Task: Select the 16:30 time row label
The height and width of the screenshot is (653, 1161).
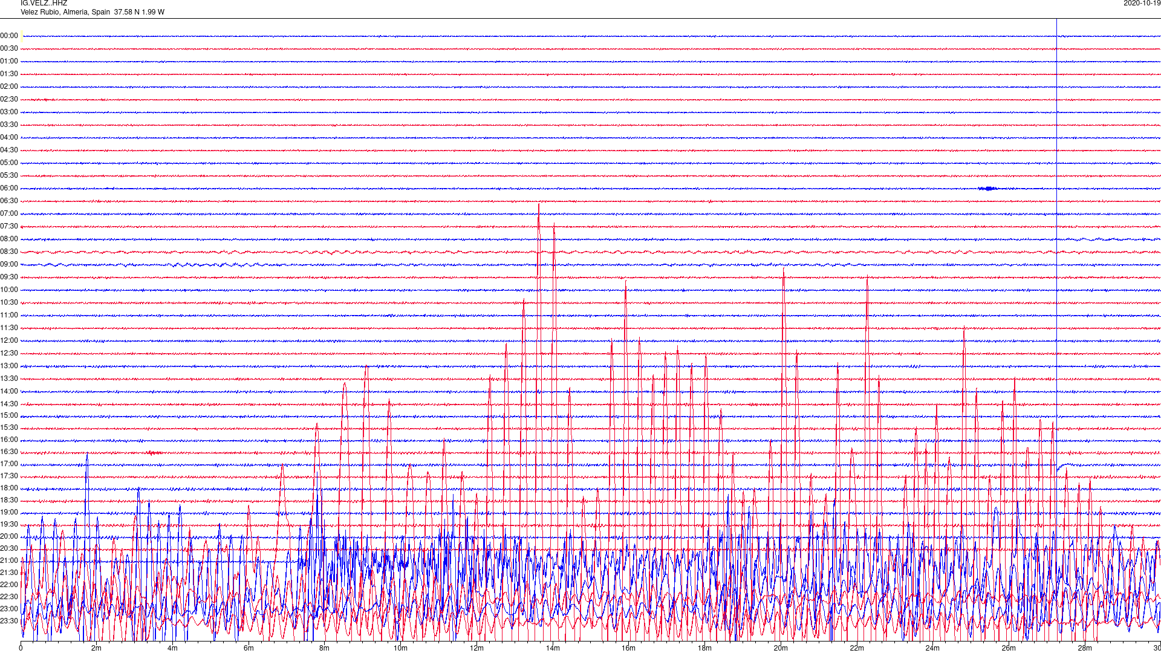Action: tap(9, 452)
